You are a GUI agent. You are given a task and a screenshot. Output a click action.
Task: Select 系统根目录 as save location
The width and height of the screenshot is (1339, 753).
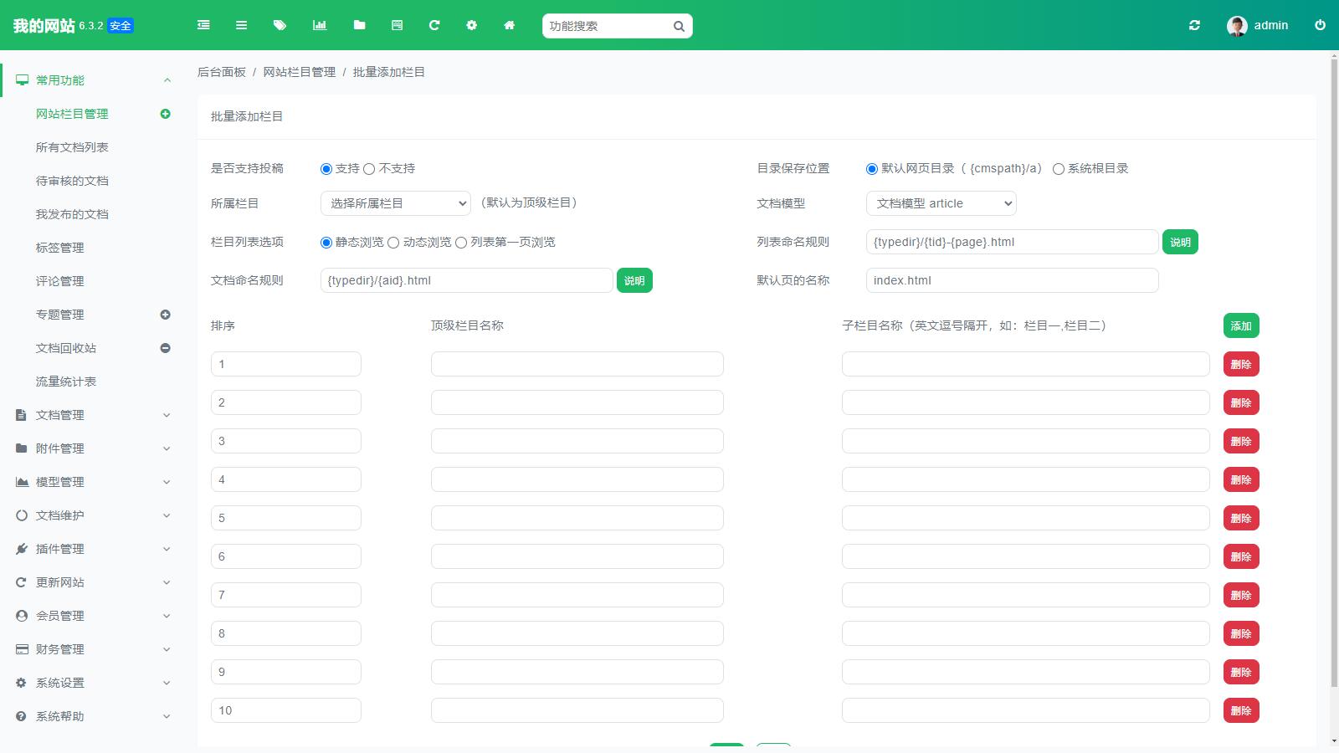point(1059,169)
